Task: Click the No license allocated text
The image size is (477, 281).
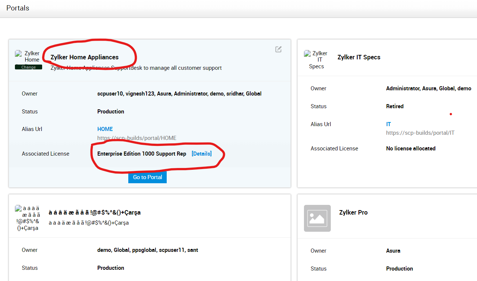Action: coord(411,149)
